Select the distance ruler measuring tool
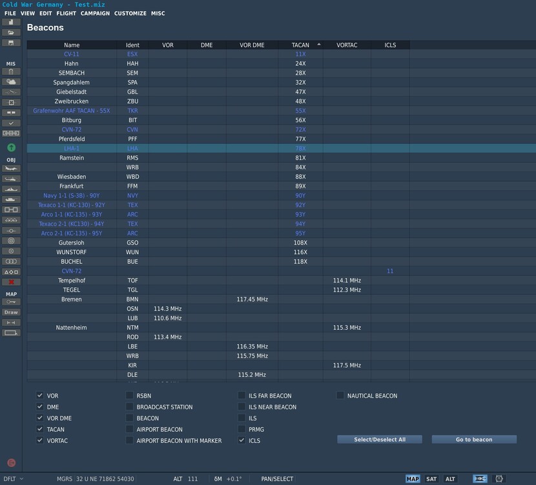The image size is (536, 485). tap(11, 323)
